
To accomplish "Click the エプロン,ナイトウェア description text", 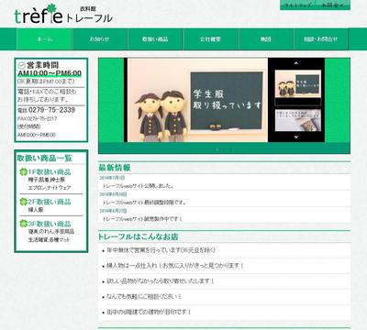I will pos(50,188).
